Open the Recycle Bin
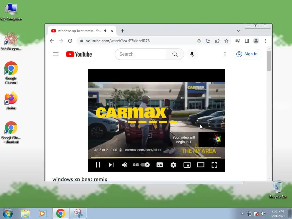The width and height of the screenshot is (292, 219). 278,189
